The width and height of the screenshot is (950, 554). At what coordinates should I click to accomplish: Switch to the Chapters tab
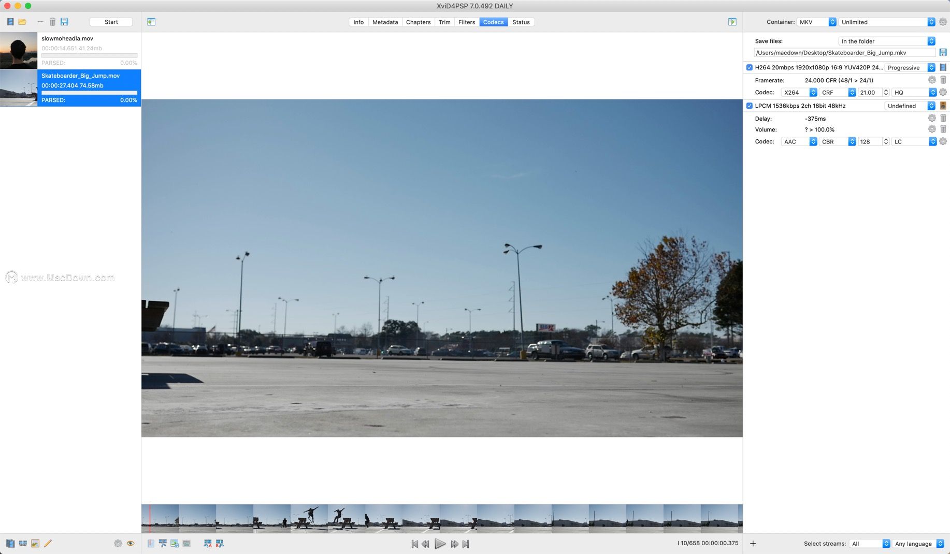pos(419,22)
